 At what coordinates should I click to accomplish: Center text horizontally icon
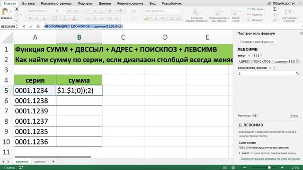point(95,18)
